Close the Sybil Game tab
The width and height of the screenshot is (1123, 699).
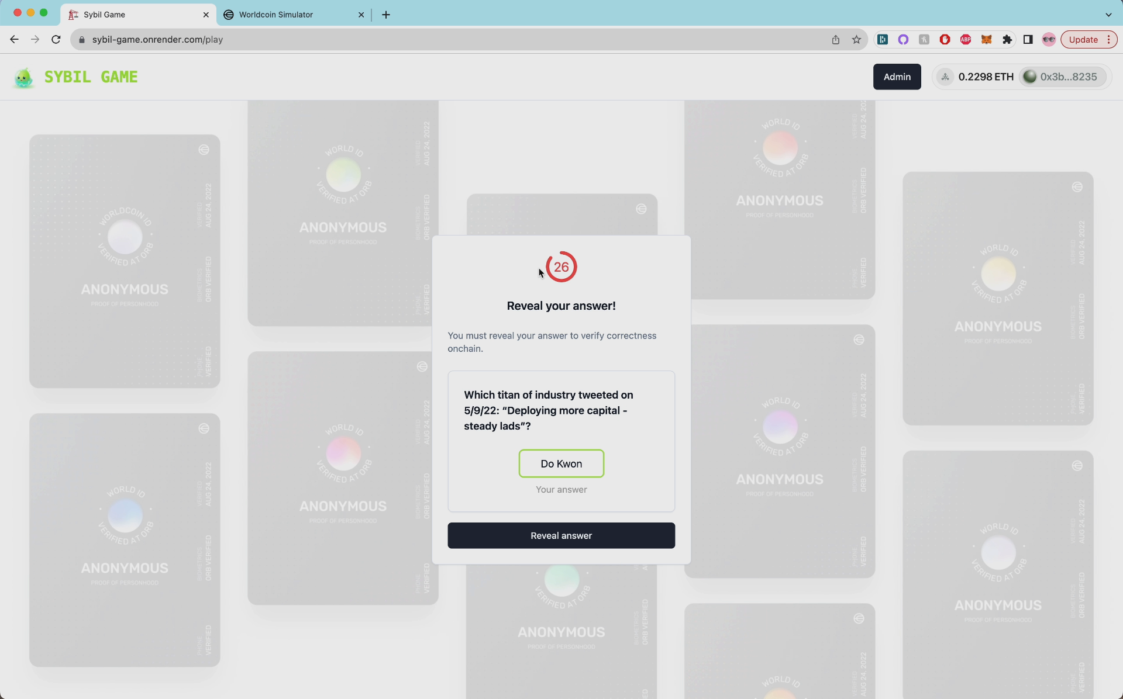pyautogui.click(x=206, y=15)
